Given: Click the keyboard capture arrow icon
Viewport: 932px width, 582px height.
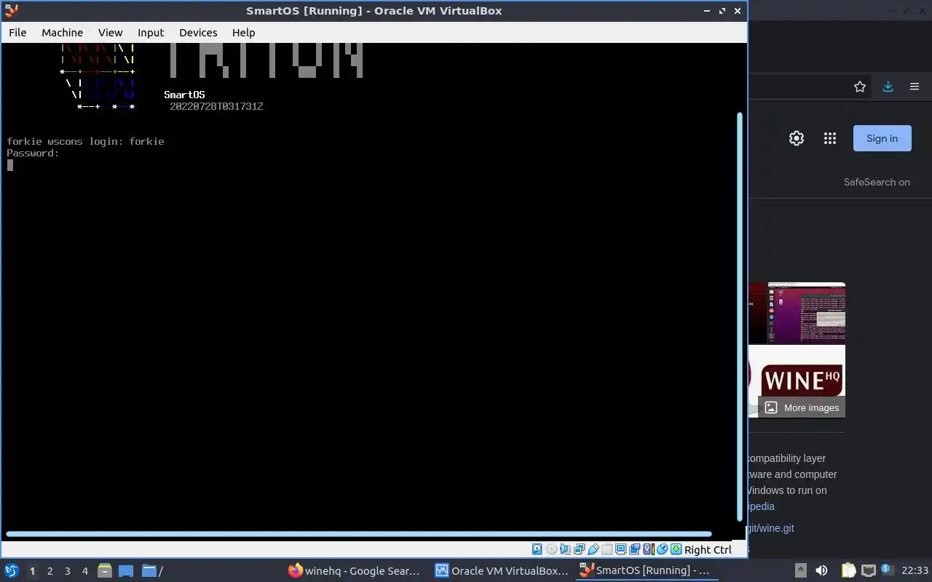Looking at the screenshot, I should click(676, 549).
